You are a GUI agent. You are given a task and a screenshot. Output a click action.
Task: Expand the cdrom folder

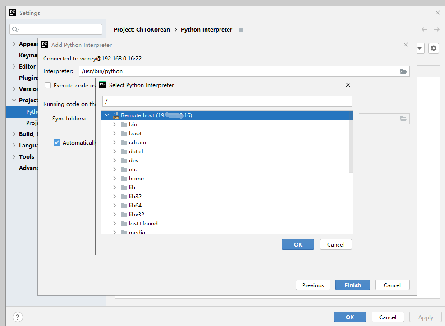point(115,142)
